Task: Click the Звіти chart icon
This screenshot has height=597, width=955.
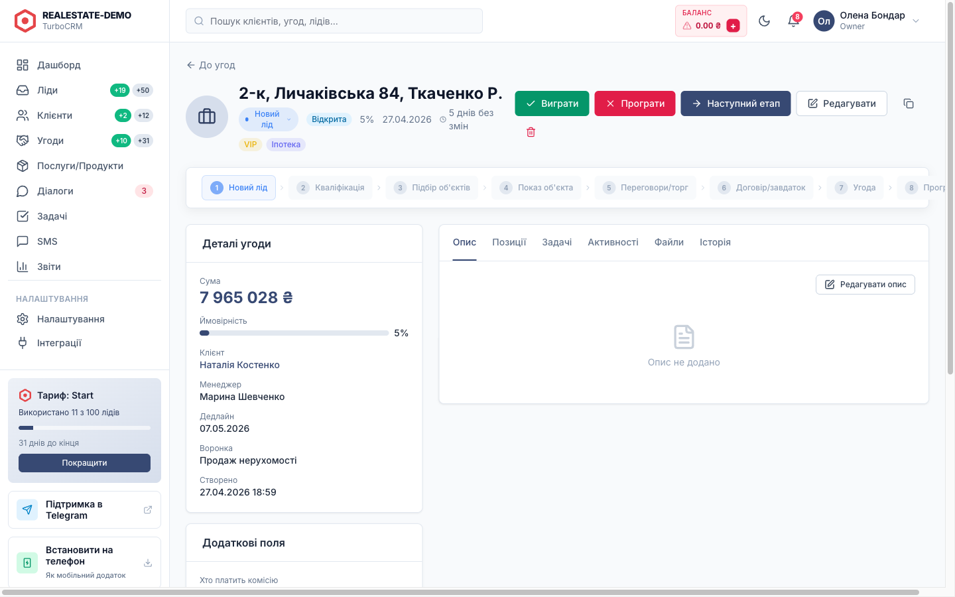Action: (x=23, y=267)
